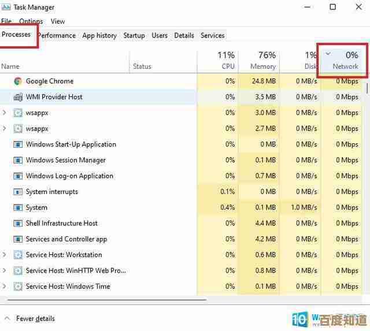The height and width of the screenshot is (331, 370).
Task: Select Services and Controller app row text
Action: [66, 239]
